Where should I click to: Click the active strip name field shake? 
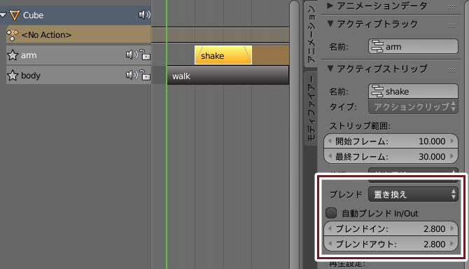[x=413, y=91]
